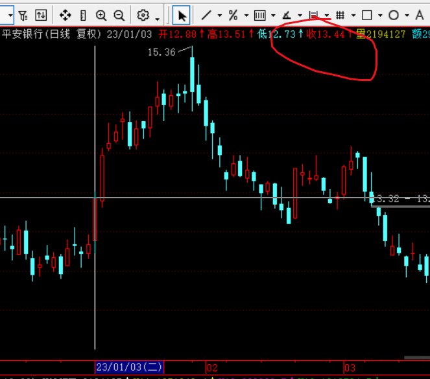Click the horizontal scrollbar thumb at bottom right
The height and width of the screenshot is (379, 430).
[x=417, y=358]
